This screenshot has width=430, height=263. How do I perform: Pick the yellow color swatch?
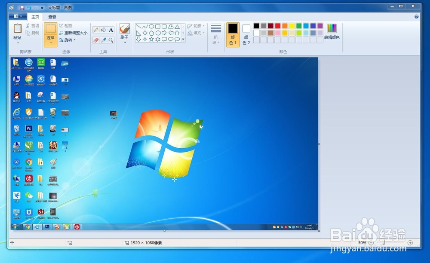292,26
